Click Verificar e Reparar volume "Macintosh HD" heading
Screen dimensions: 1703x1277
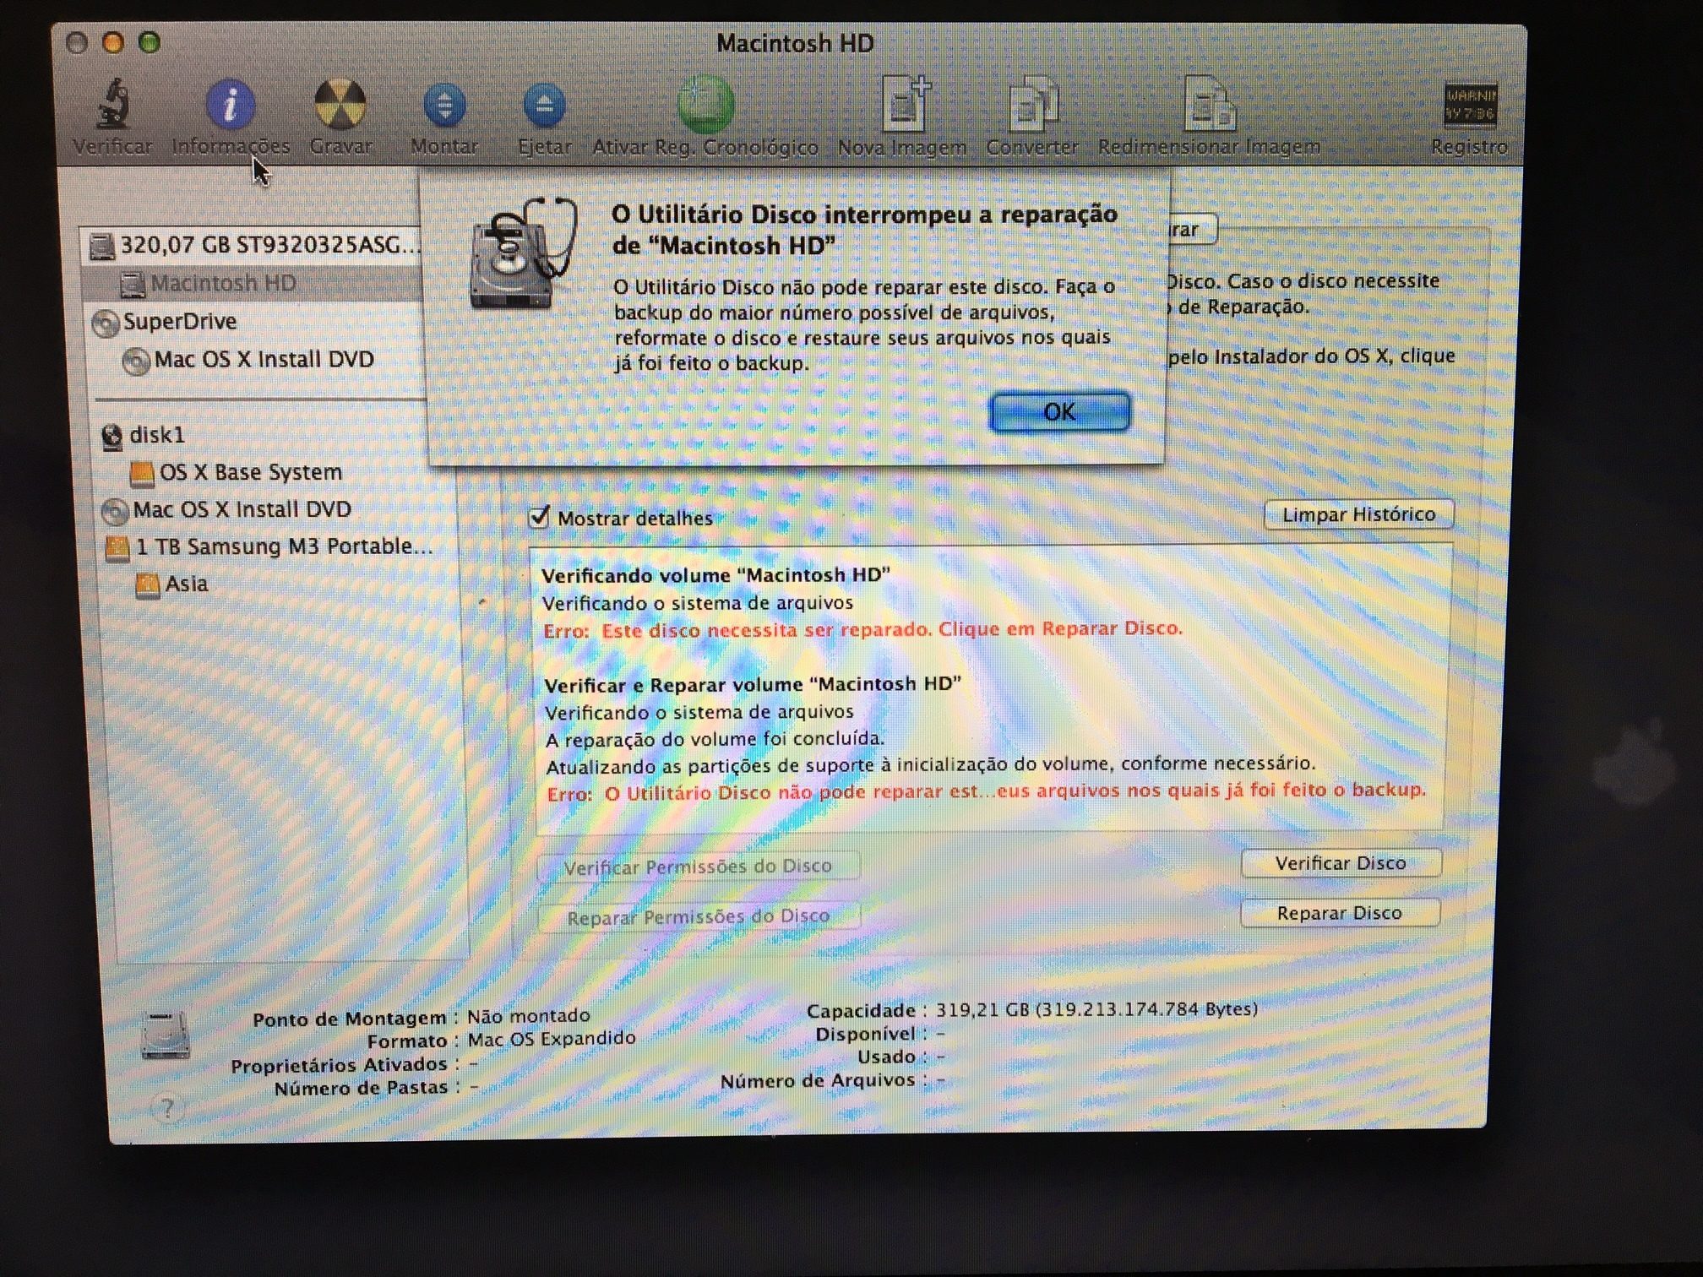753,684
